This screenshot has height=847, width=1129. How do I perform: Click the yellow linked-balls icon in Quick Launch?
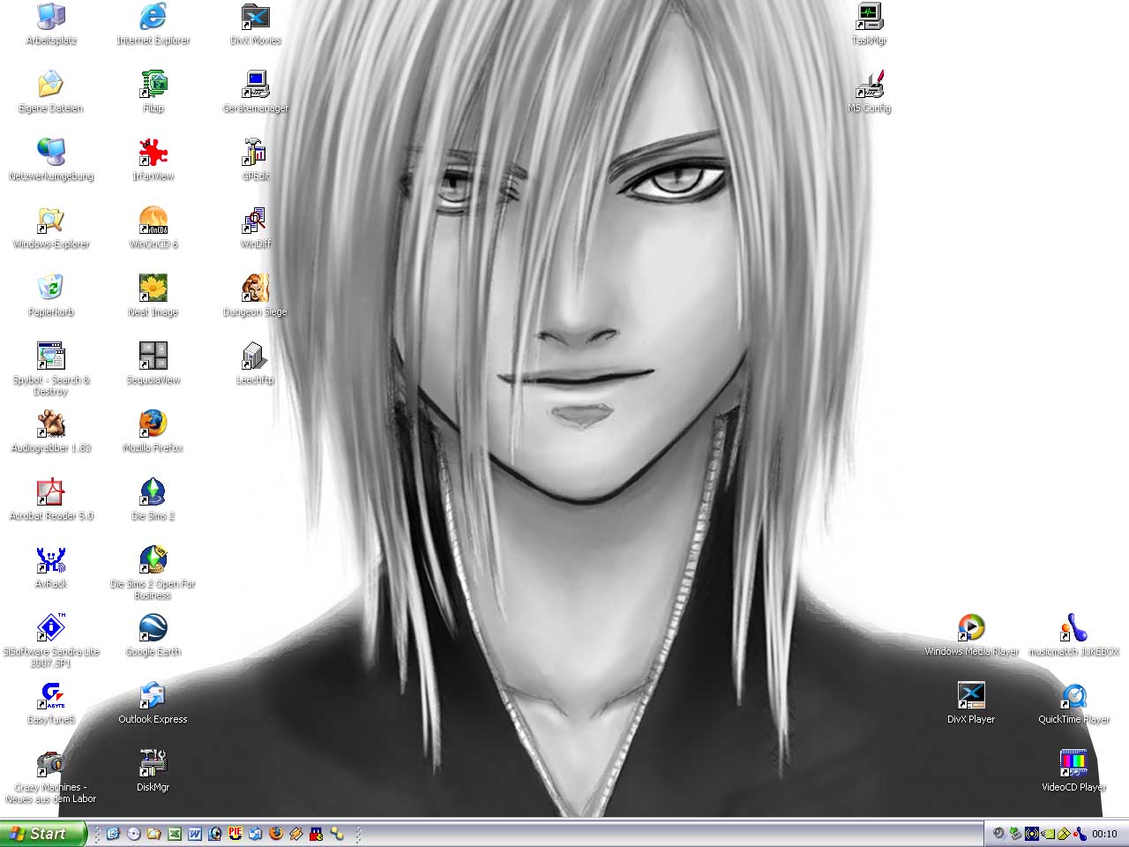point(336,833)
